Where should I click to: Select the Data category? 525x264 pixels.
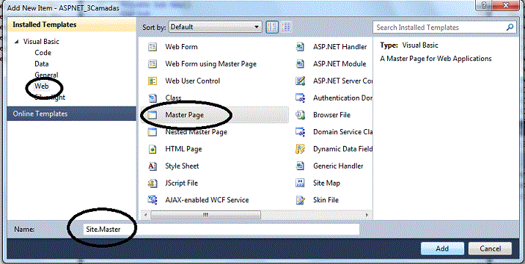pos(42,64)
